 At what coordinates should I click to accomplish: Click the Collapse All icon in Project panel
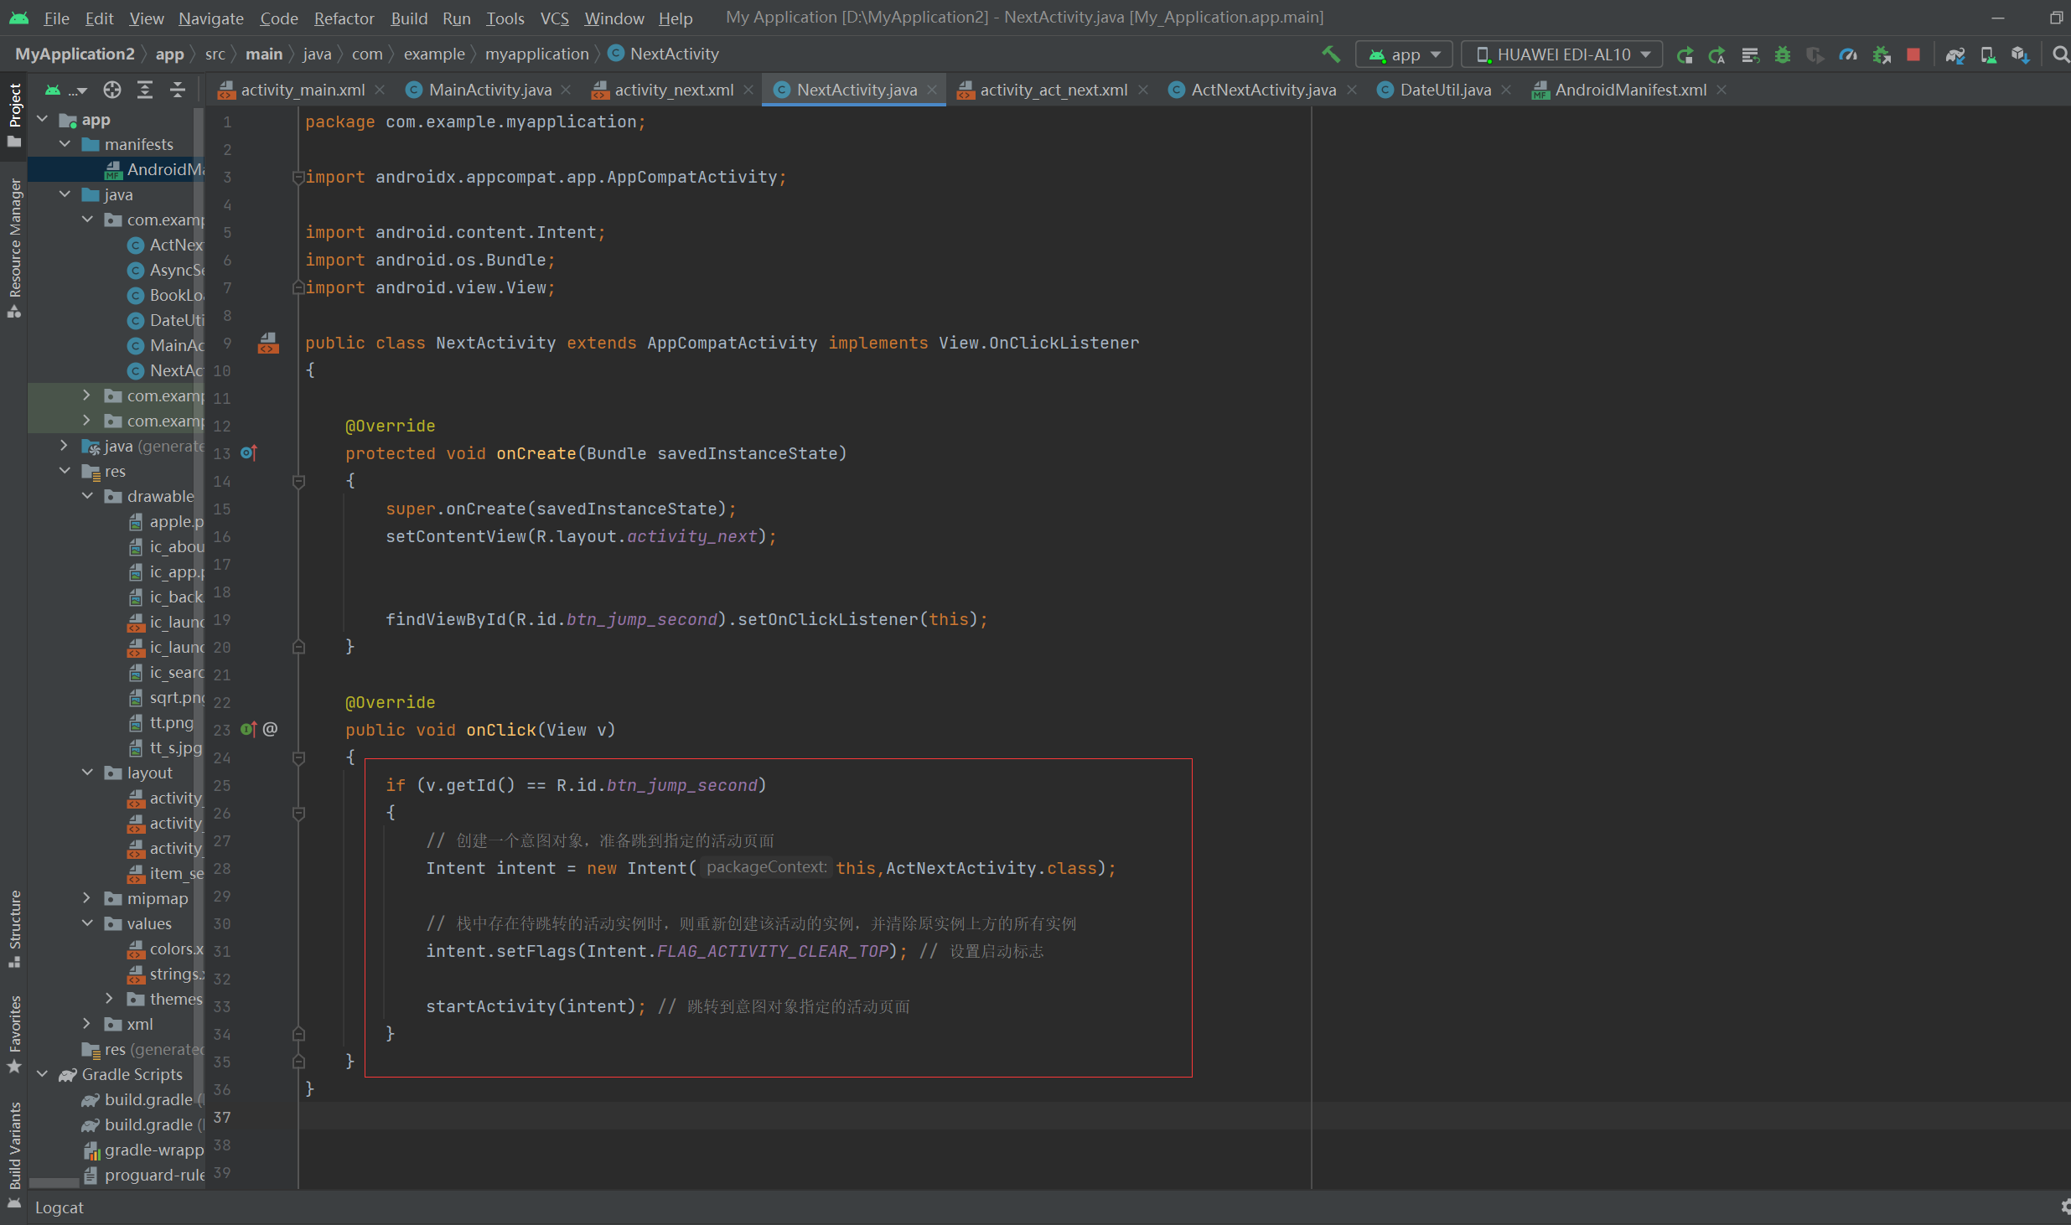point(178,90)
